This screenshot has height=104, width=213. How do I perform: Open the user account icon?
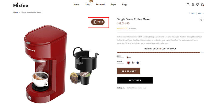(193, 5)
